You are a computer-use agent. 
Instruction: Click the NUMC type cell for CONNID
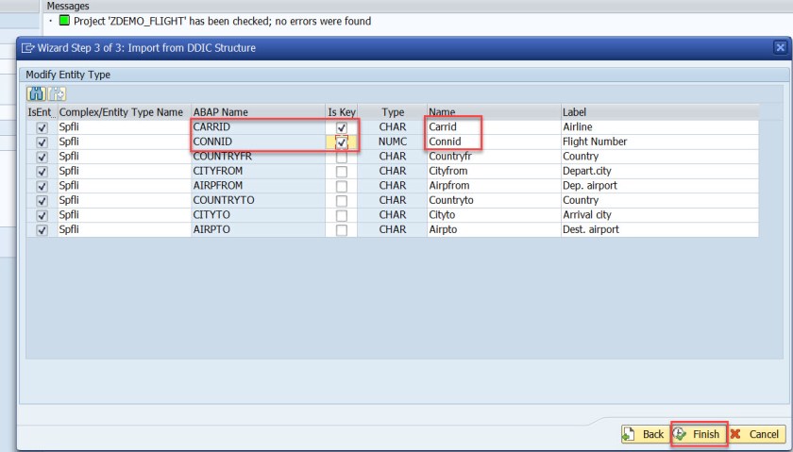393,142
